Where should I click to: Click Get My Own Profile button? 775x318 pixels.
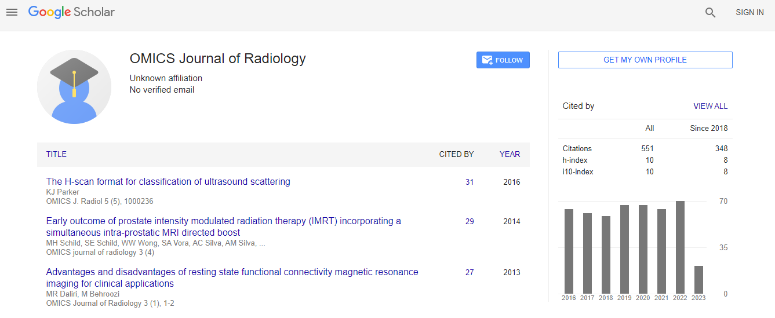pyautogui.click(x=645, y=60)
